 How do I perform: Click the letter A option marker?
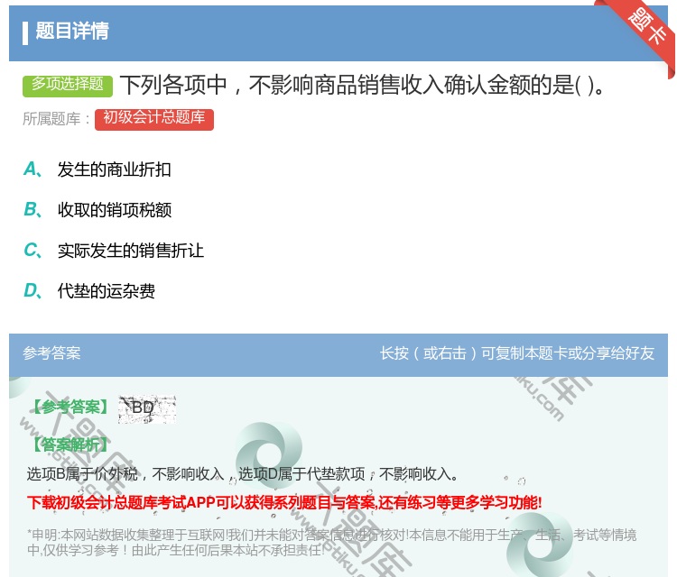(x=32, y=169)
